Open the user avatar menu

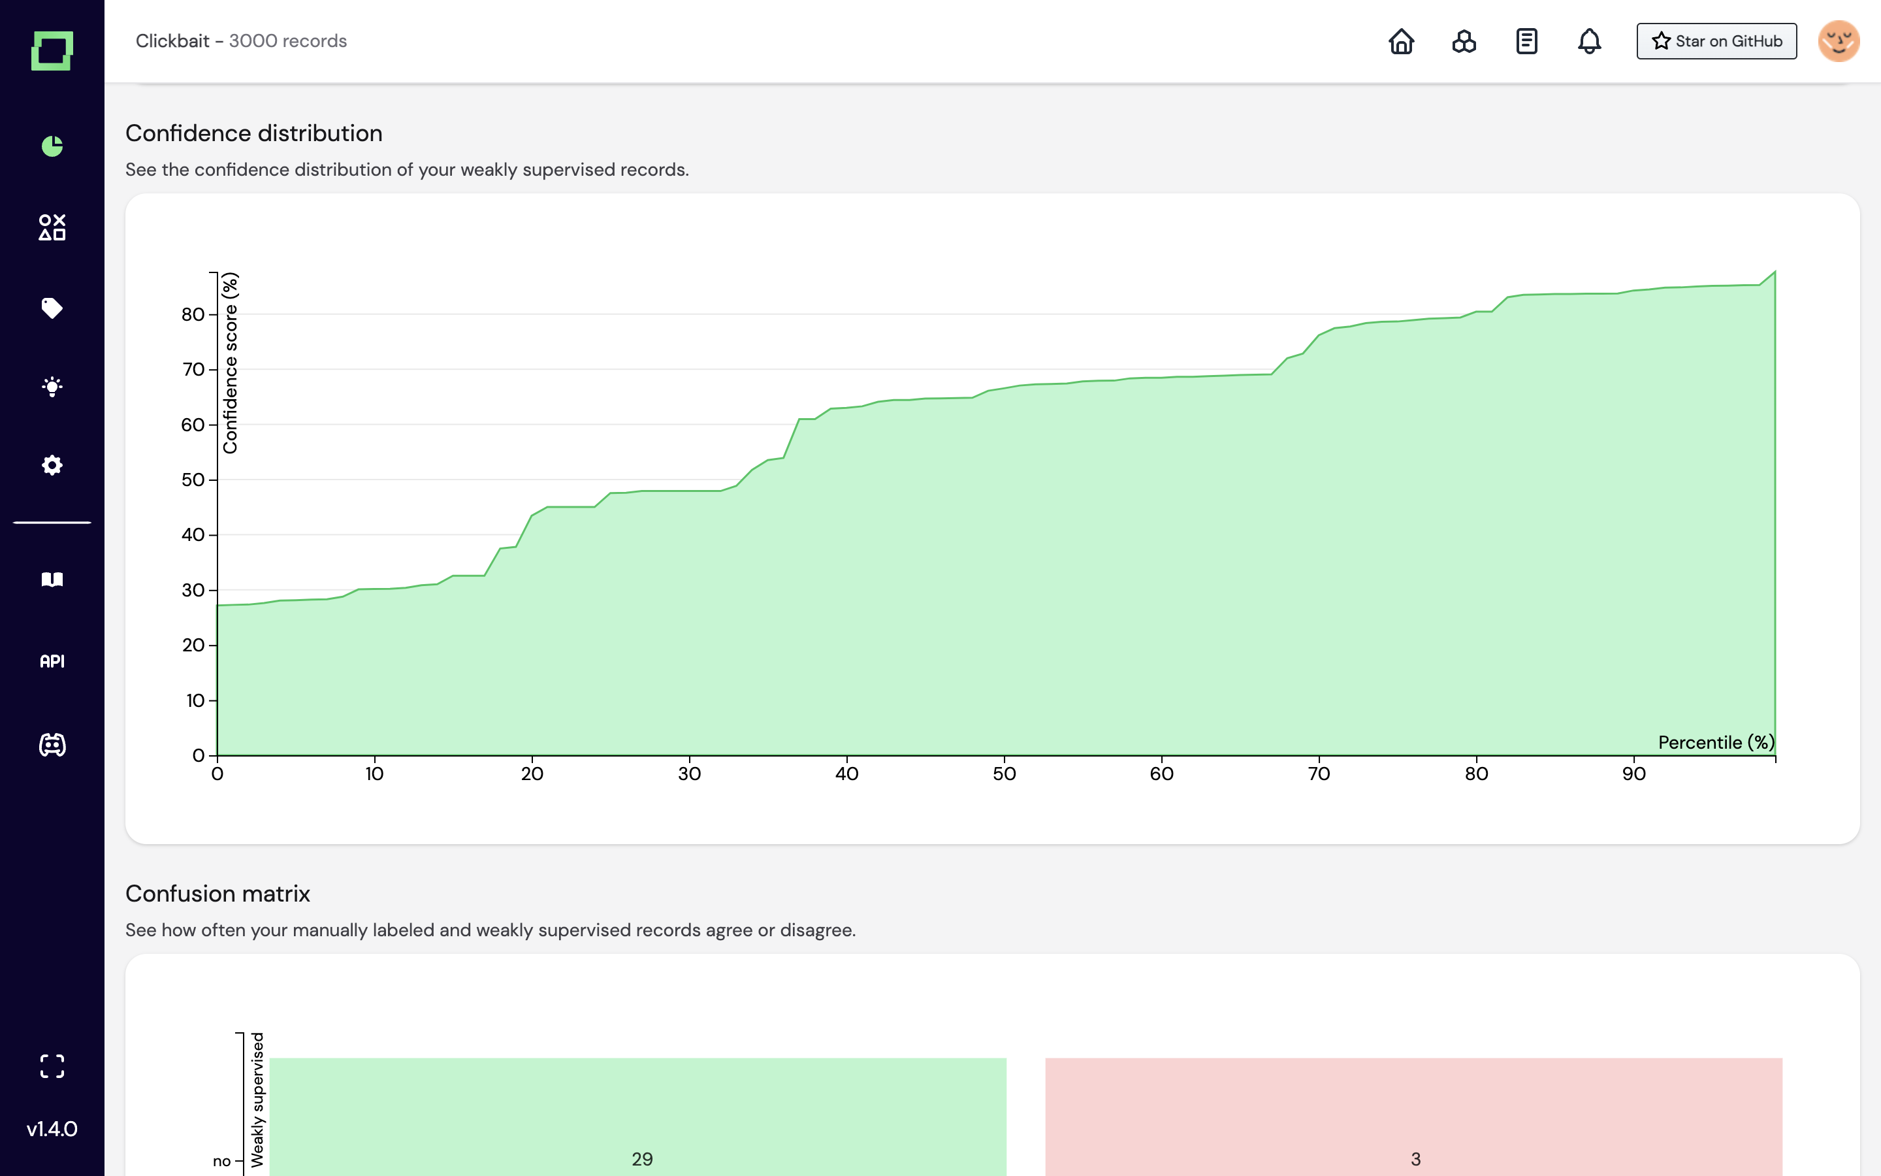click(1839, 41)
